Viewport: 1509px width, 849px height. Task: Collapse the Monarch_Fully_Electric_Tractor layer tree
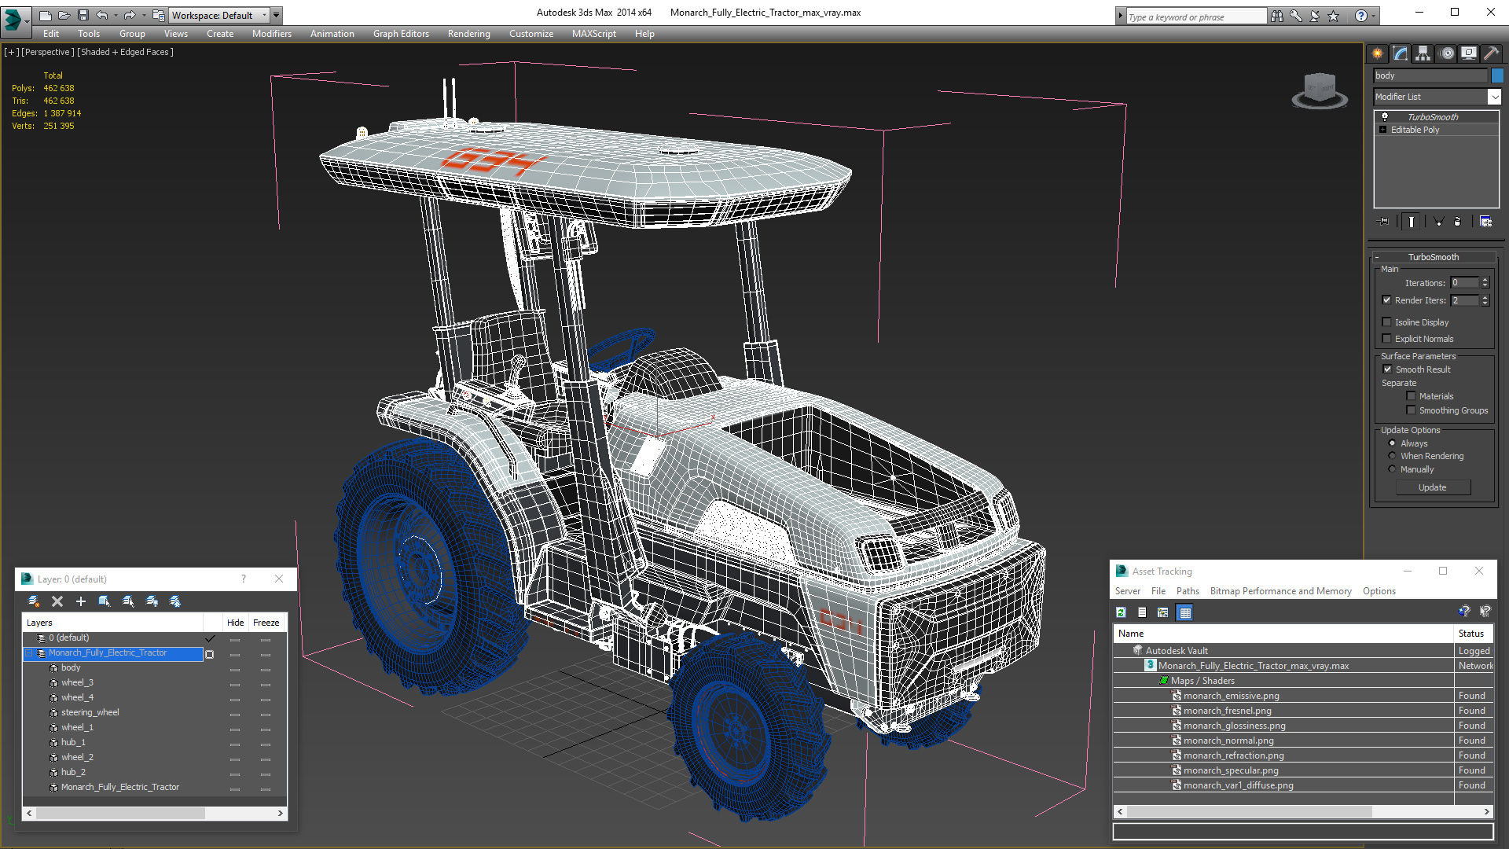29,653
